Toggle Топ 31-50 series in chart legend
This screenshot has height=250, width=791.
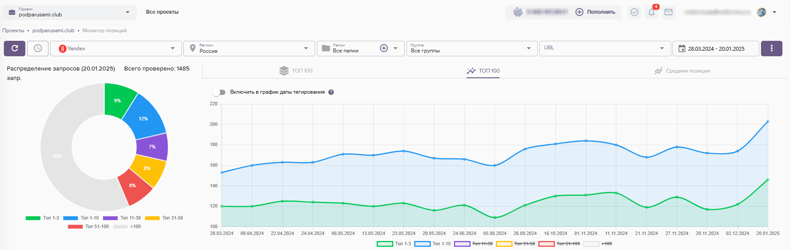(515, 244)
